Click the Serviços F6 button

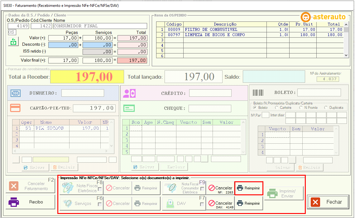(81, 203)
